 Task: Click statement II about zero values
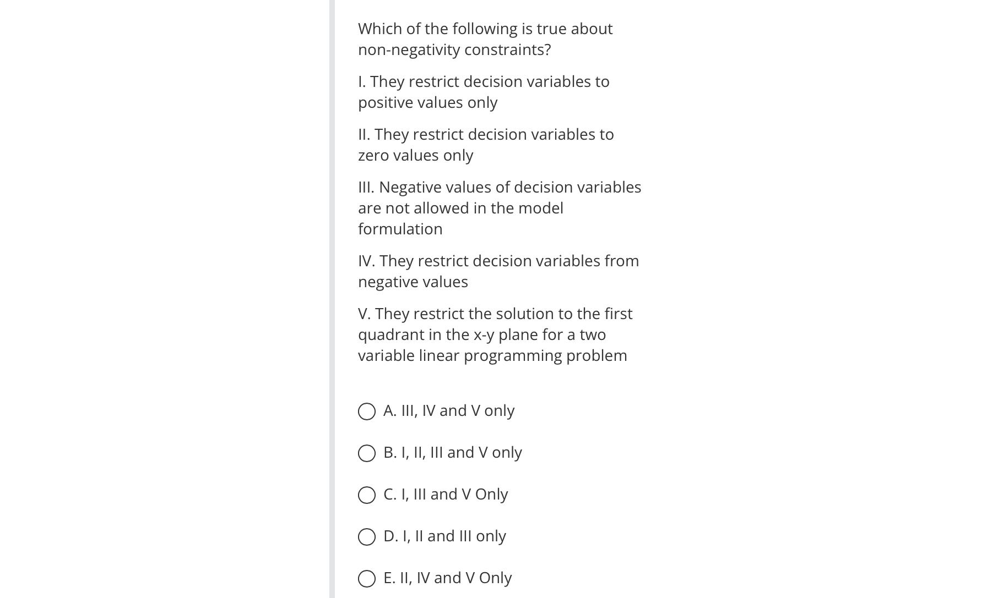(x=485, y=145)
